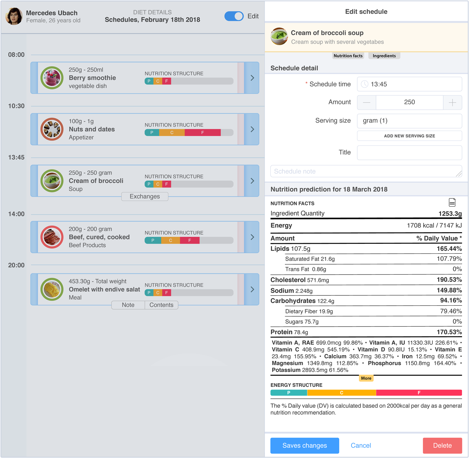Screen dimensions: 469x458
Task: Delete this schedule entry
Action: pyautogui.click(x=442, y=446)
